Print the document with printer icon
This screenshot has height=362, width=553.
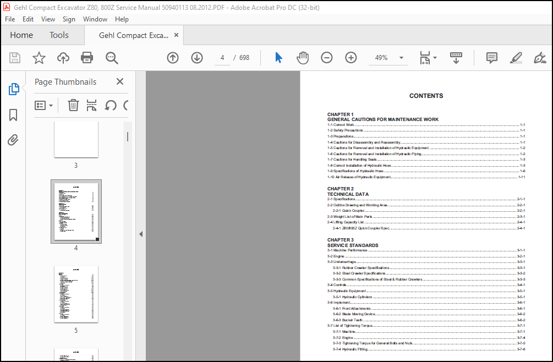[x=87, y=57]
